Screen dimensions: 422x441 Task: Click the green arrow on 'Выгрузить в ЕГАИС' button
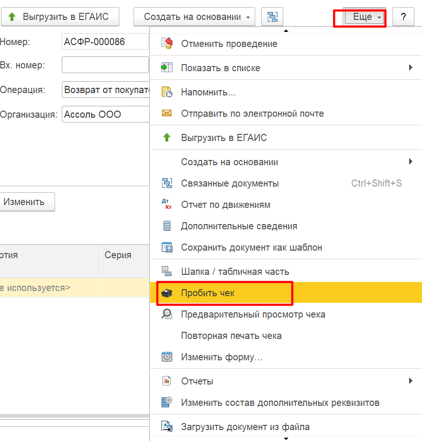click(12, 17)
